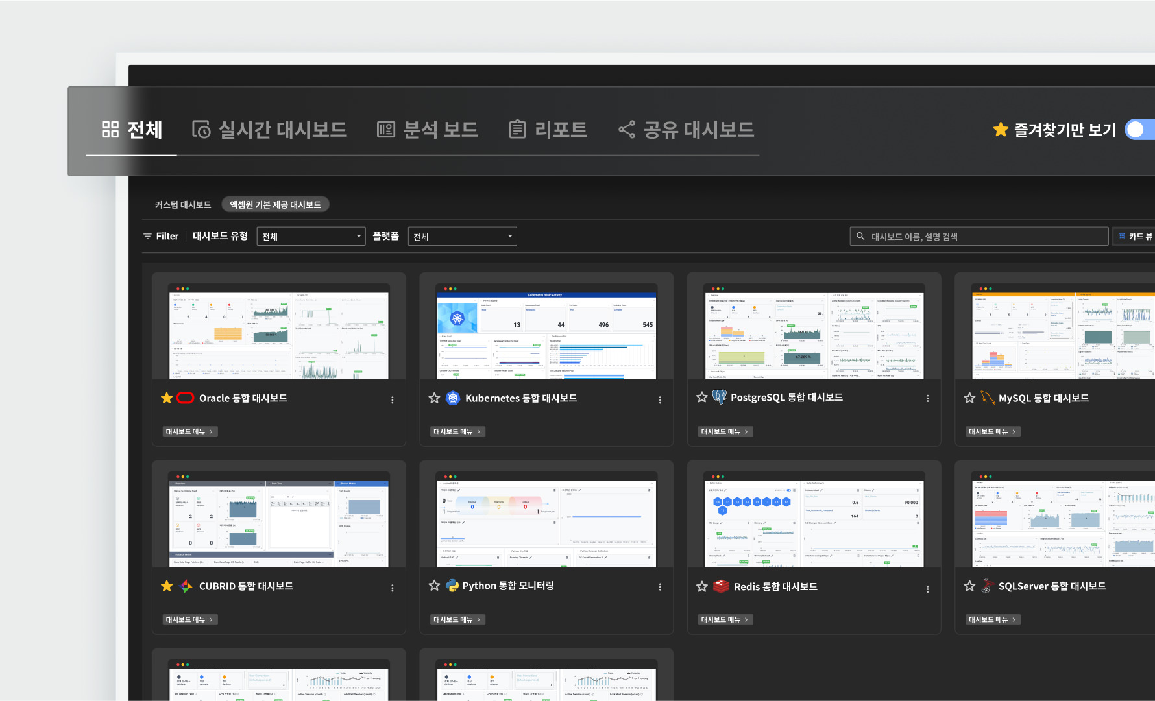Screen dimensions: 1155x701
Task: Click the 엑셈원 기본 제공 대시보드 pill
Action: [275, 205]
